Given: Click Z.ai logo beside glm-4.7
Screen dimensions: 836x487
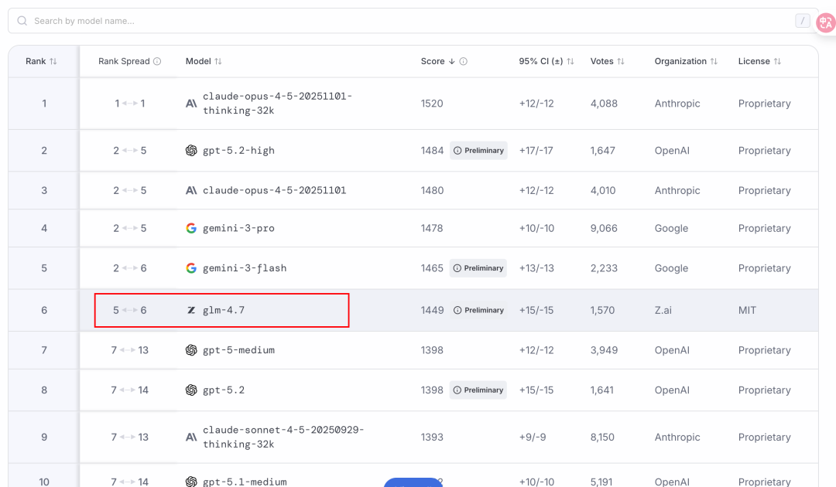Looking at the screenshot, I should click(191, 310).
